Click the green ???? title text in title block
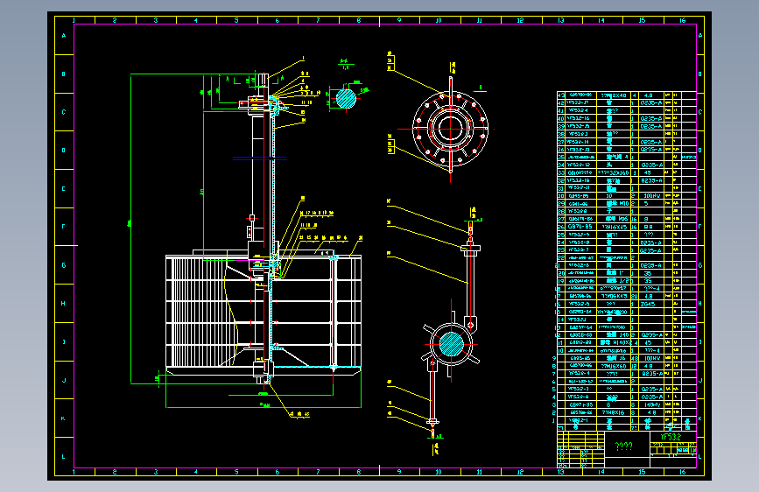Viewport: 759px width, 492px height. point(623,446)
